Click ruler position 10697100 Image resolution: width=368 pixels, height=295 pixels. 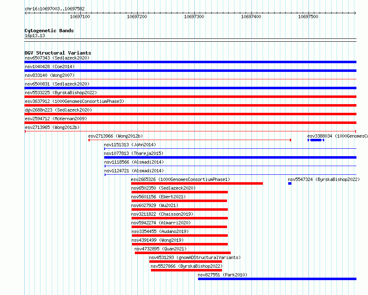point(80,17)
